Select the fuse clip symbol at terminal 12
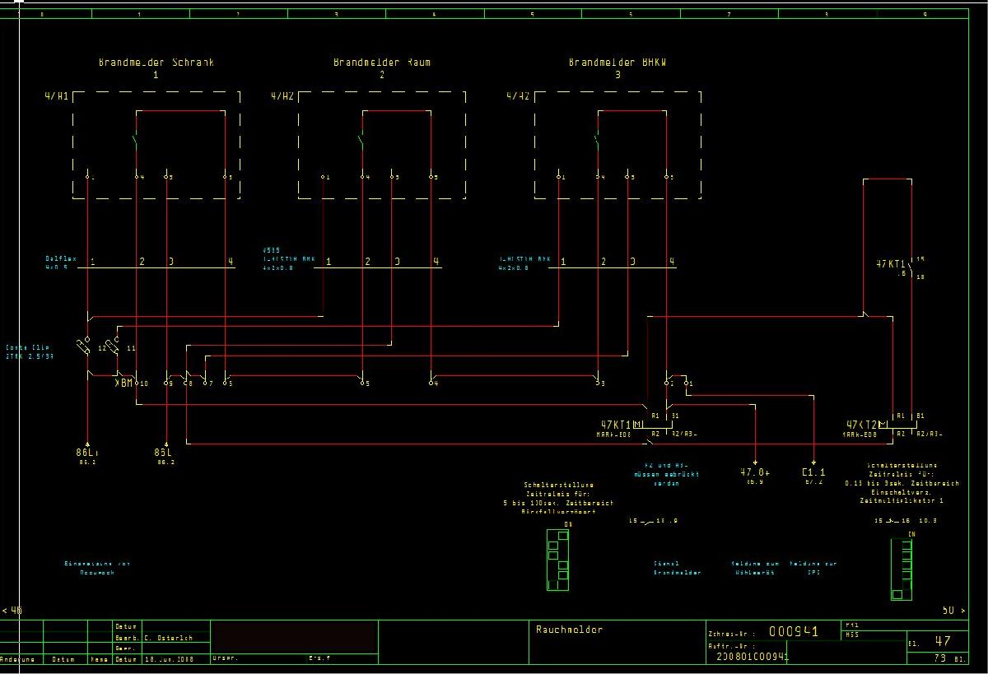The image size is (988, 674). pyautogui.click(x=110, y=346)
